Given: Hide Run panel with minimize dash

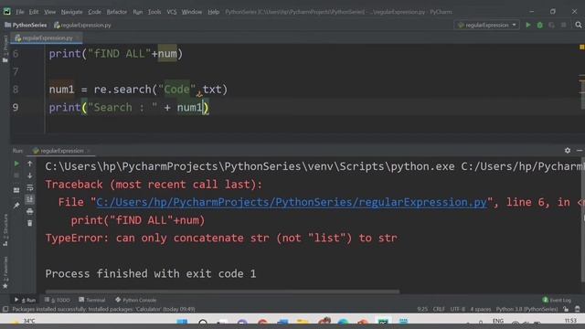Looking at the screenshot, I should [x=580, y=150].
